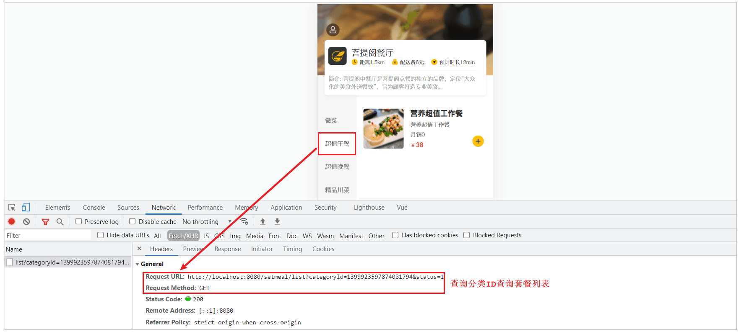Collapse the General section
The width and height of the screenshot is (741, 334).
tap(137, 264)
